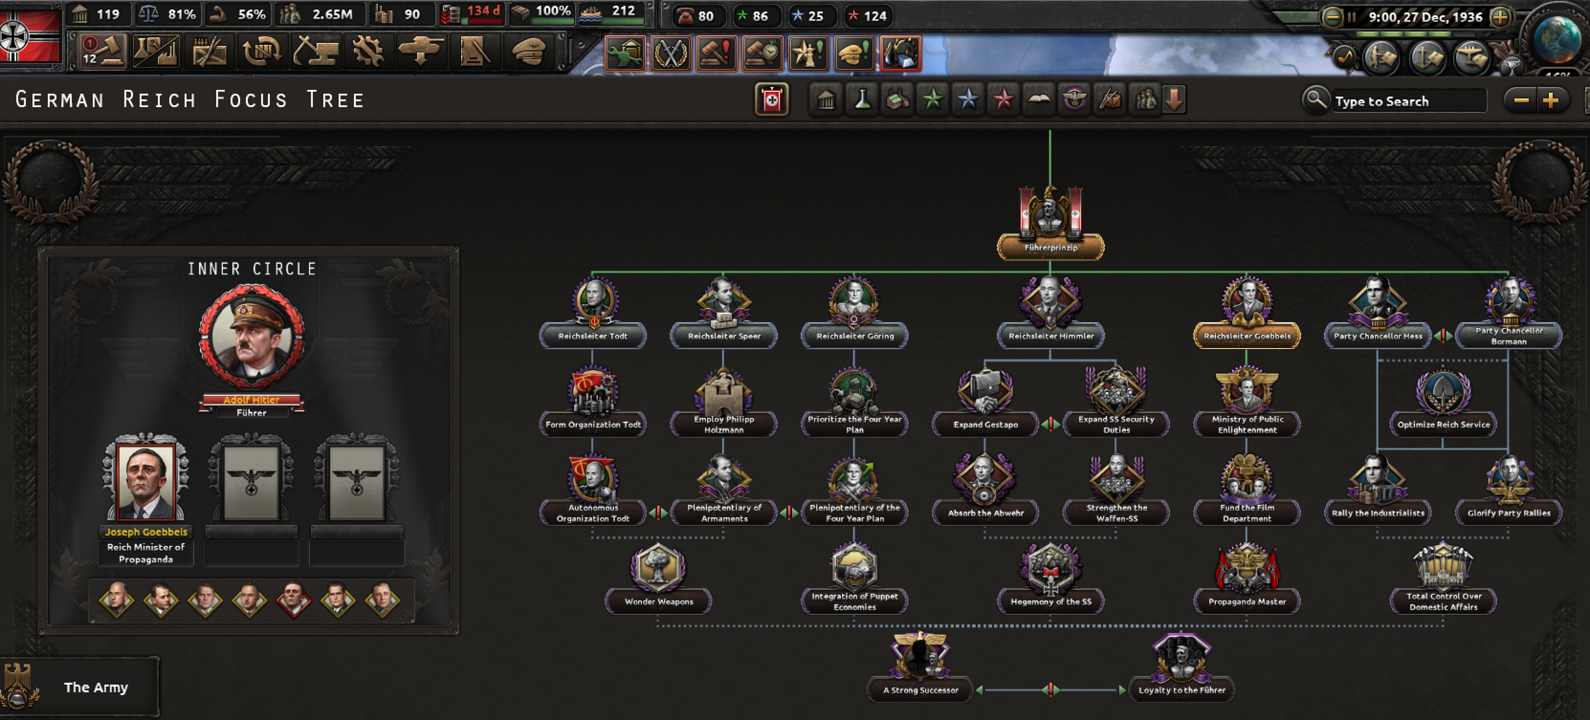Open the Research flask and factory icon
The image size is (1590, 720).
click(155, 51)
